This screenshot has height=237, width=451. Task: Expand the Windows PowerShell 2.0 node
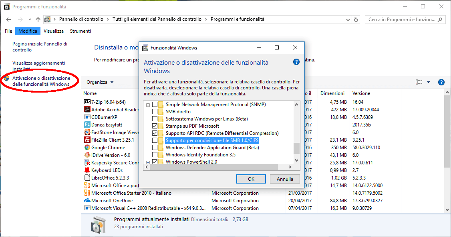[x=148, y=162]
